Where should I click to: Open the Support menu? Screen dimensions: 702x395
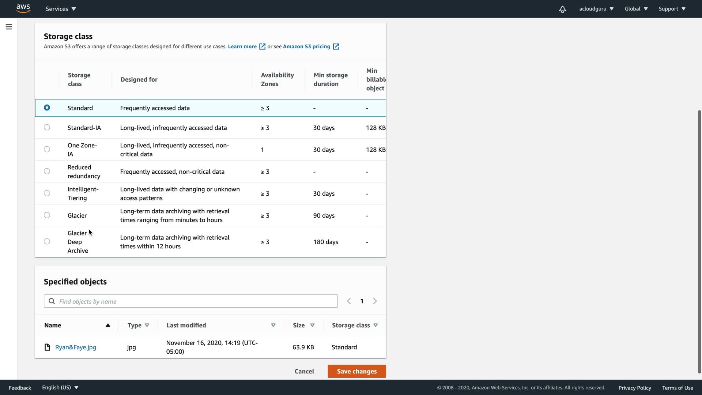(x=672, y=9)
